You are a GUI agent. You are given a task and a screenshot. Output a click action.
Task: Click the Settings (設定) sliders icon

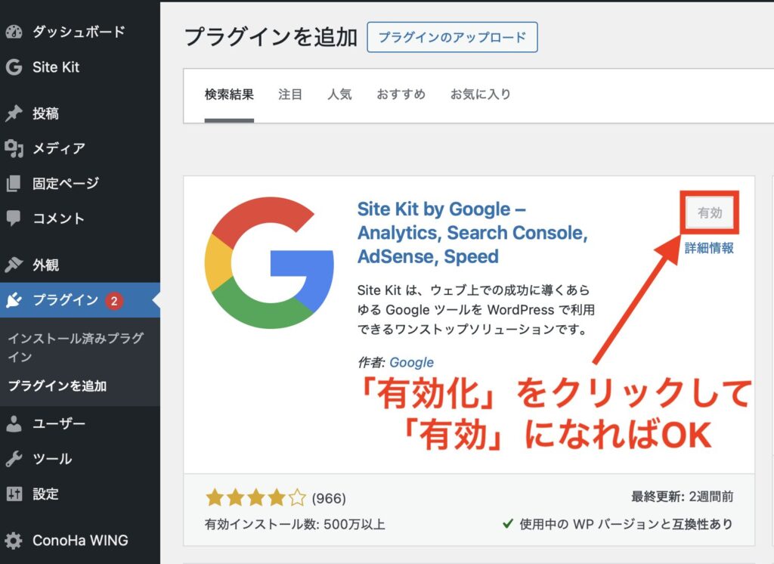(14, 494)
